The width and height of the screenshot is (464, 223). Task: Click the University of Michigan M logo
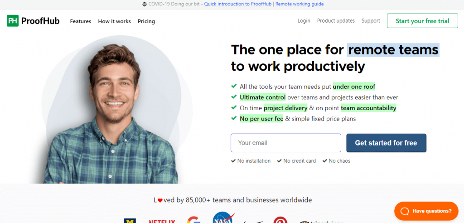pos(130,221)
